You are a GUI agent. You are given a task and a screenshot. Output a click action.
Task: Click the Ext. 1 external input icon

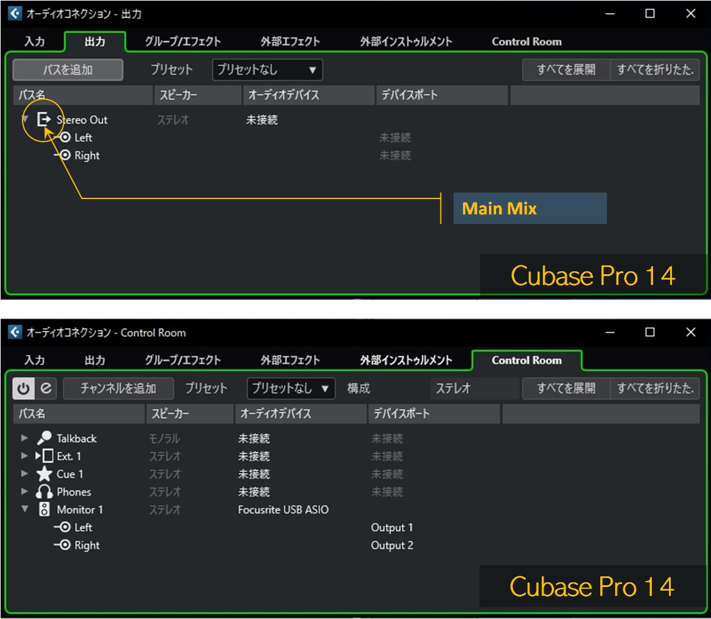tap(44, 456)
